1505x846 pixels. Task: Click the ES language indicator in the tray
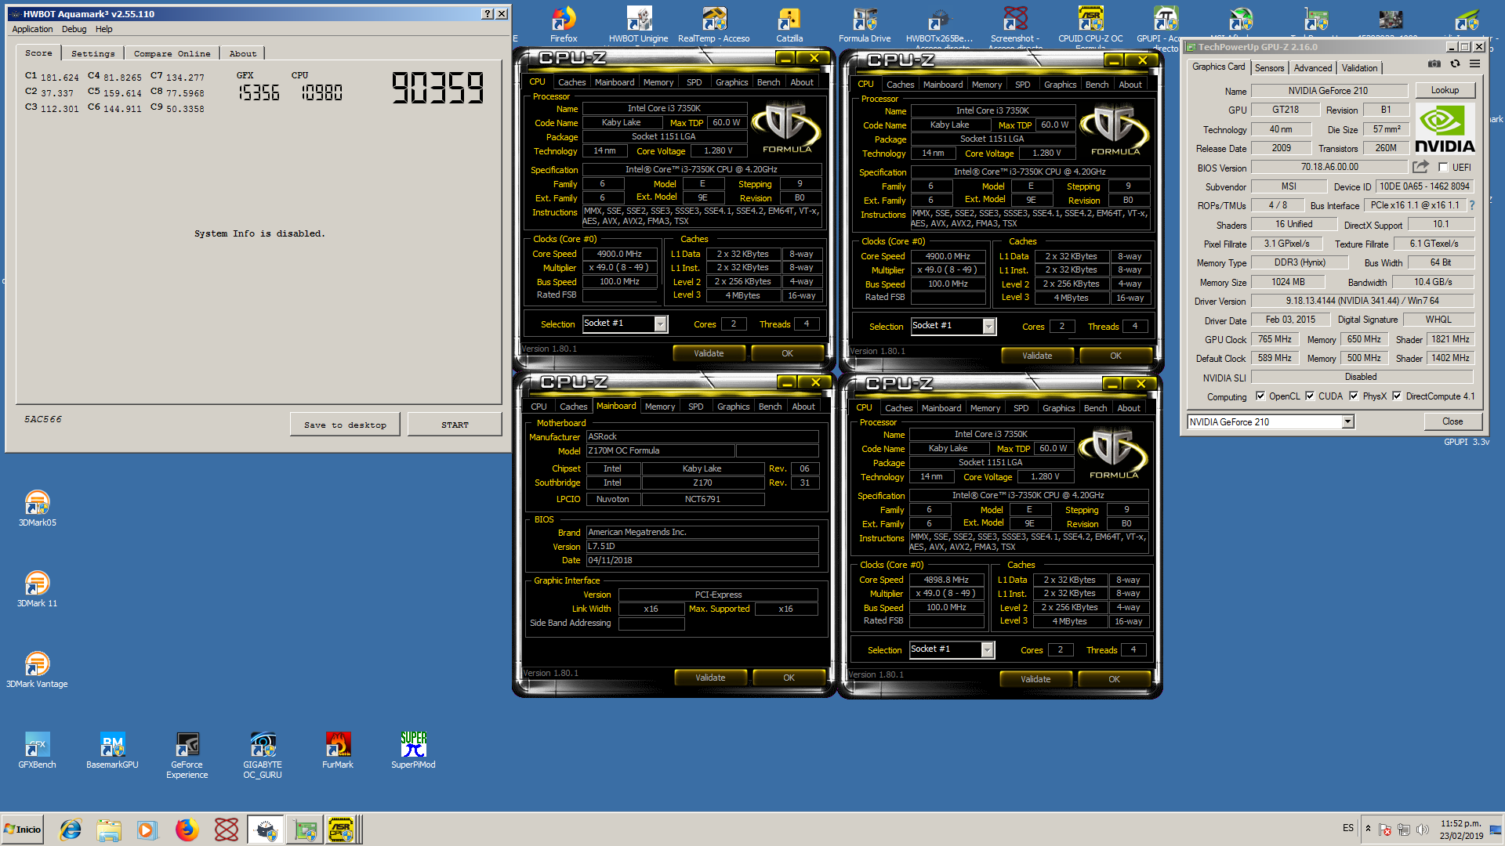pyautogui.click(x=1347, y=828)
